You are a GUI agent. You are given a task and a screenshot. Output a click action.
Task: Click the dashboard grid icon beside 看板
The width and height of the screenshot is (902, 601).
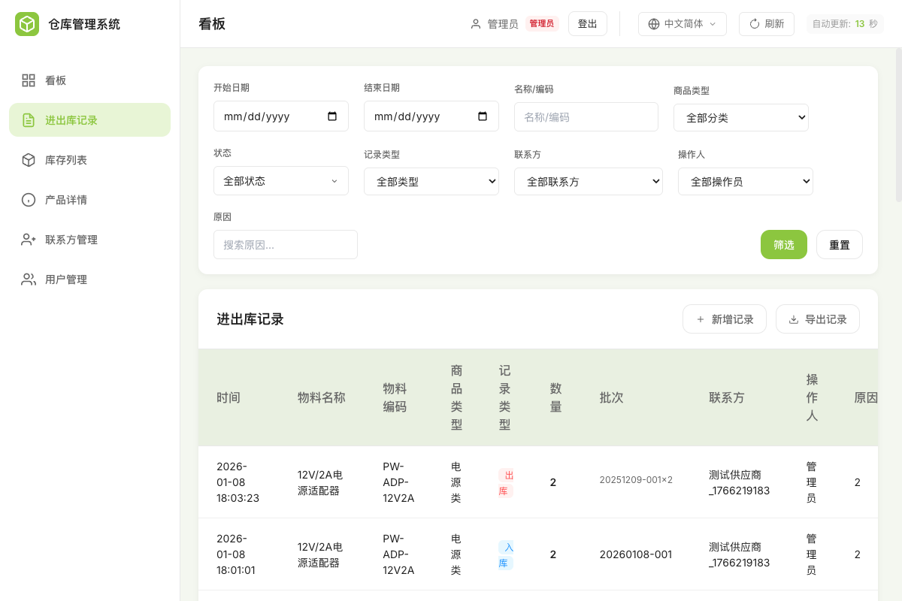[x=29, y=80]
